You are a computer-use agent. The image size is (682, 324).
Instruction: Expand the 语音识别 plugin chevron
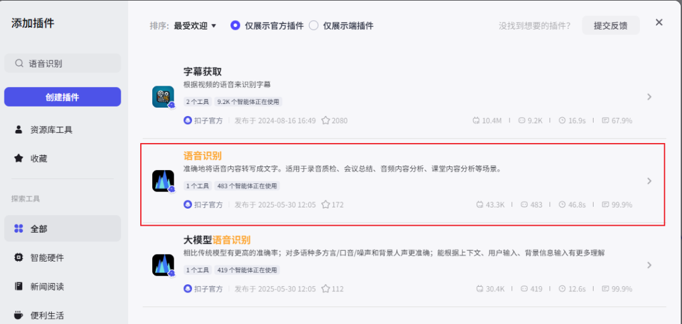[x=649, y=182]
